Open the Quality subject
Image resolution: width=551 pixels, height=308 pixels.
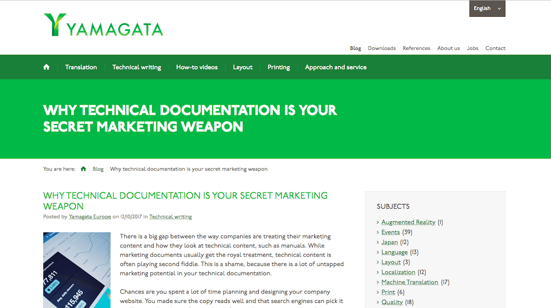(x=392, y=302)
